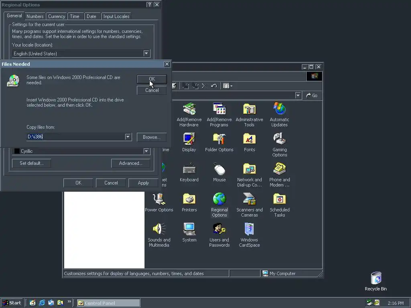
Task: Expand the Quick Launch overflow chevron
Action: point(69,302)
